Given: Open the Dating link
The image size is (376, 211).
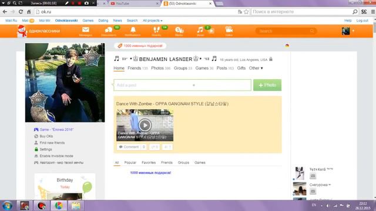Looking at the screenshot, I should click(103, 21).
